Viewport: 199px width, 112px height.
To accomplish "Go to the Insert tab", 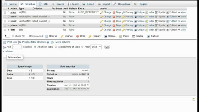I will [x=73, y=4].
